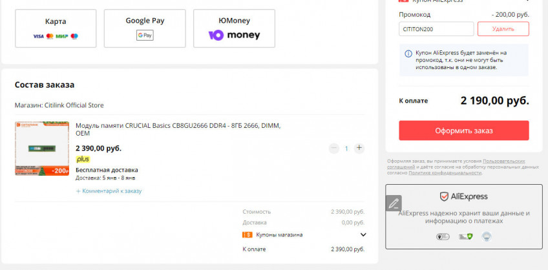Click the third round security badge

tap(487, 236)
